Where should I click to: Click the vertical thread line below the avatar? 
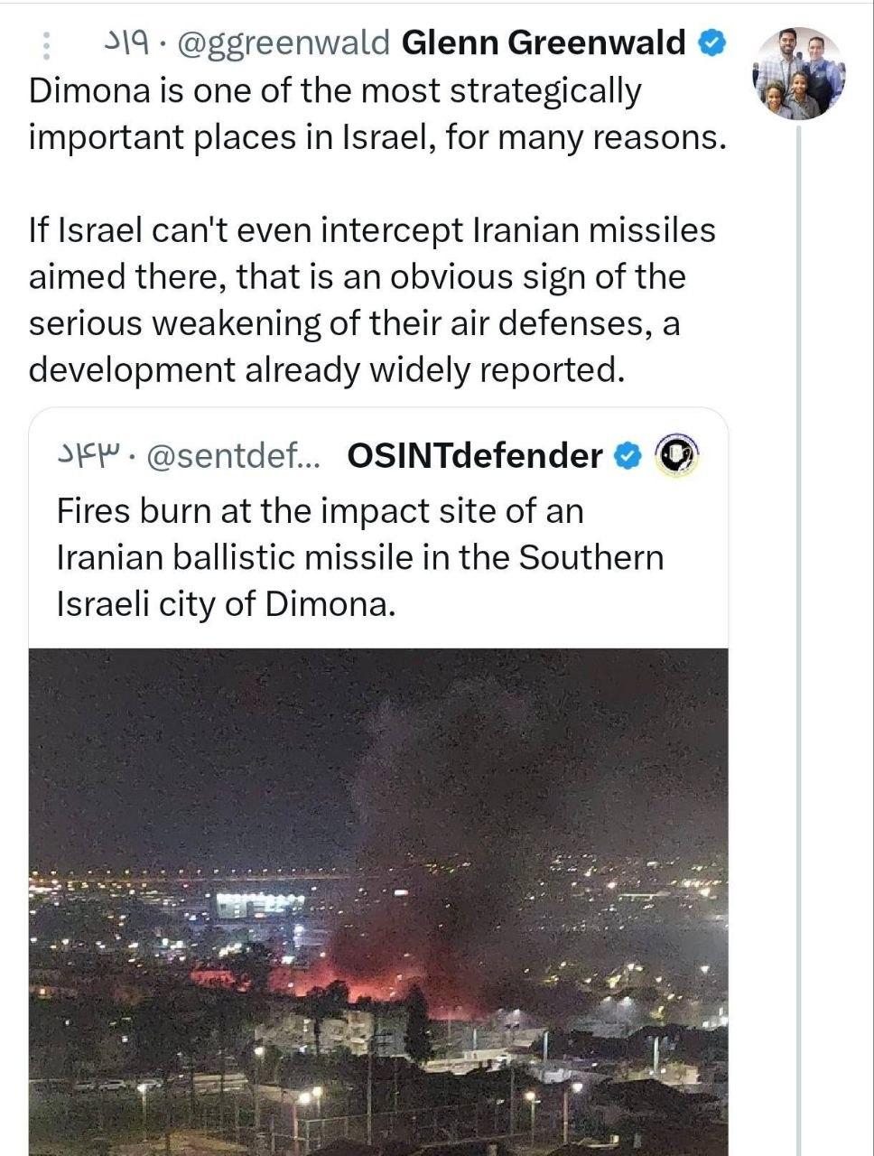click(799, 632)
